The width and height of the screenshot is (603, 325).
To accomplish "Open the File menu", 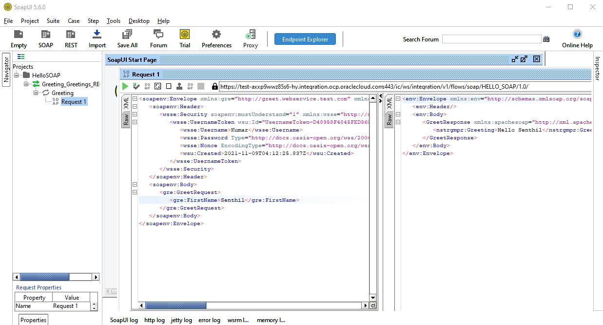I will (x=8, y=21).
